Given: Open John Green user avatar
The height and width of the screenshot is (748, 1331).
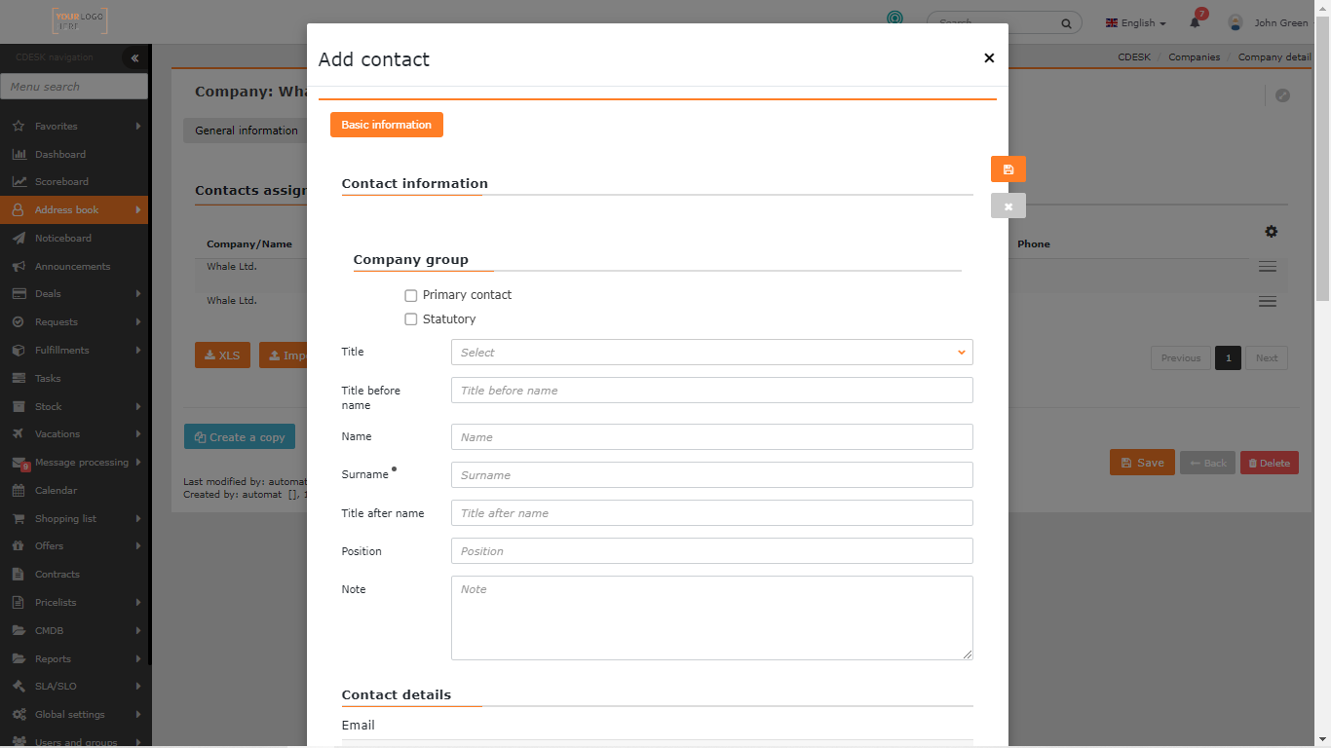Looking at the screenshot, I should (1236, 22).
